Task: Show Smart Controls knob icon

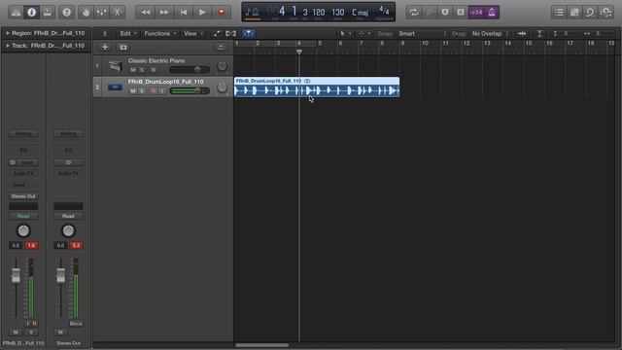Action: [86, 13]
